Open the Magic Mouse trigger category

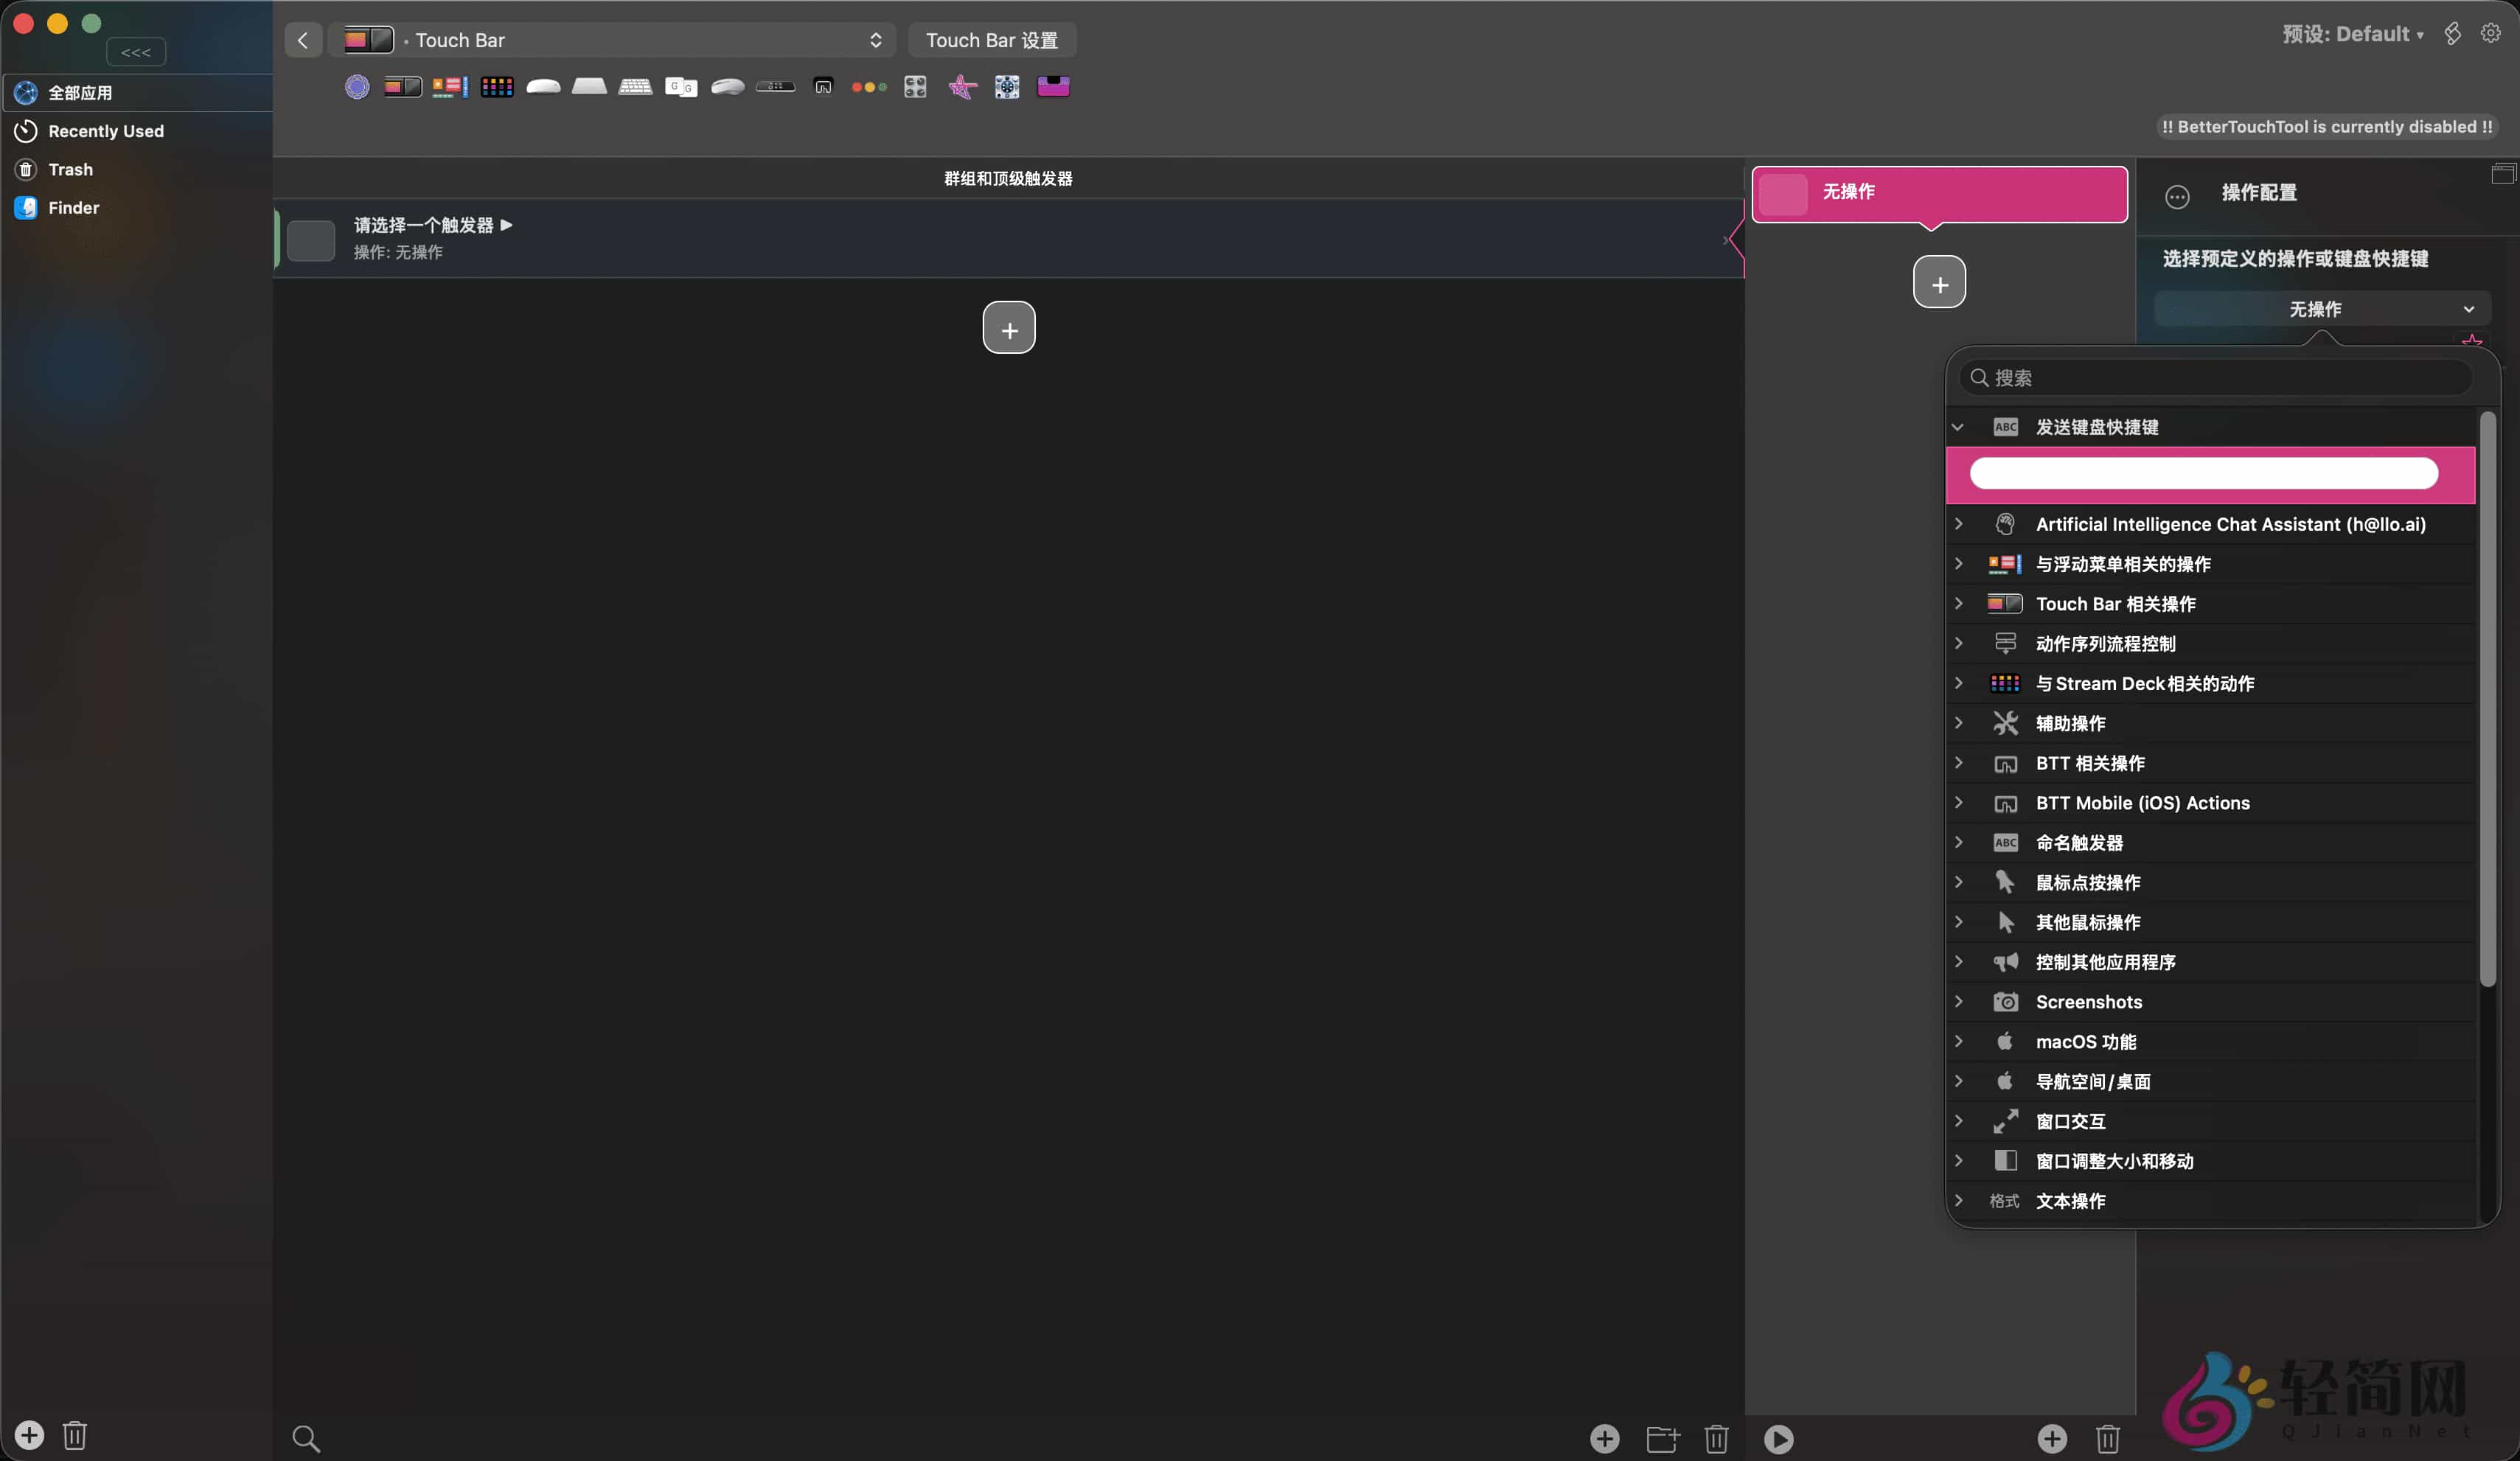(x=543, y=87)
